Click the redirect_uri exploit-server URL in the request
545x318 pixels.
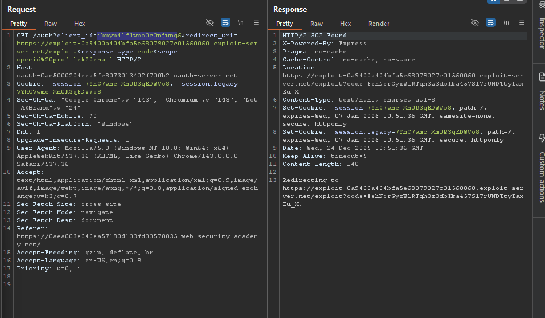pyautogui.click(x=137, y=48)
